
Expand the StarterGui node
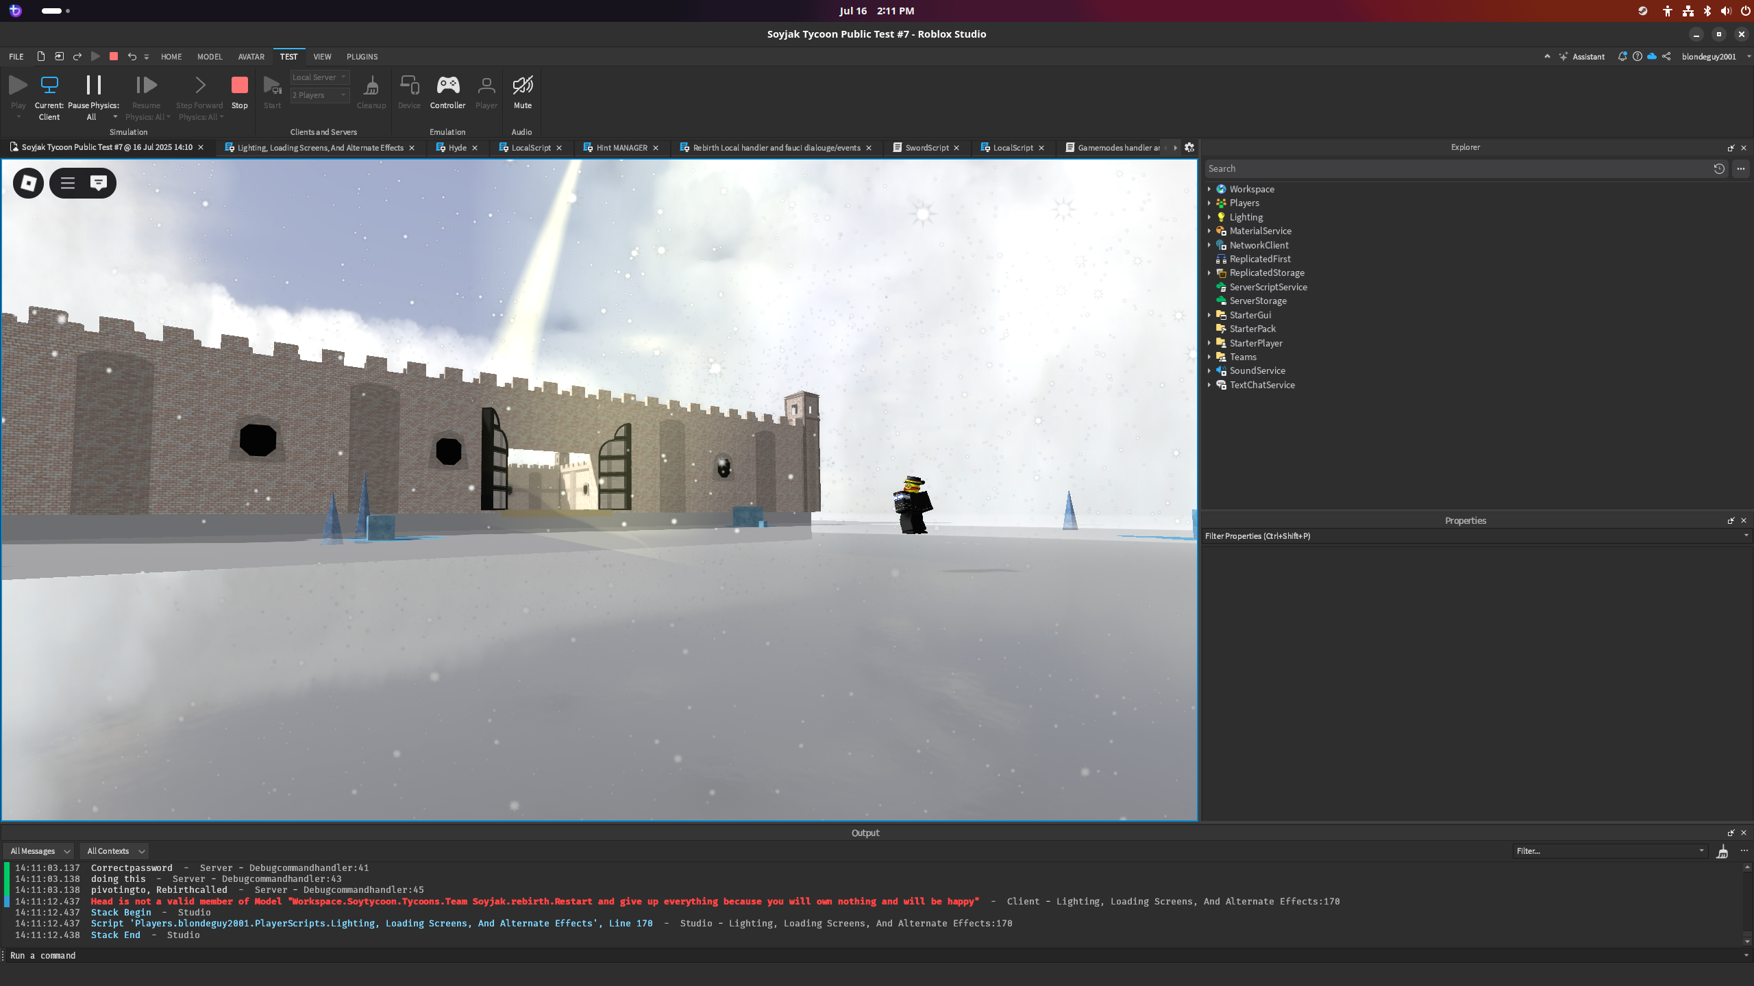[1209, 315]
